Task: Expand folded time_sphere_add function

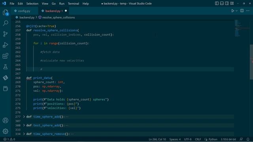Action: click(24, 116)
